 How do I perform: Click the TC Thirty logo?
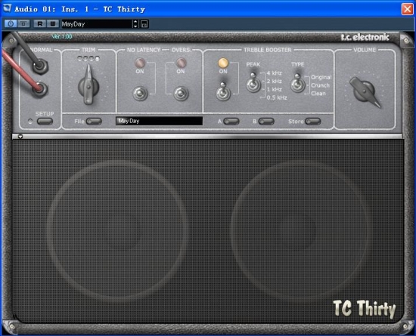click(365, 309)
